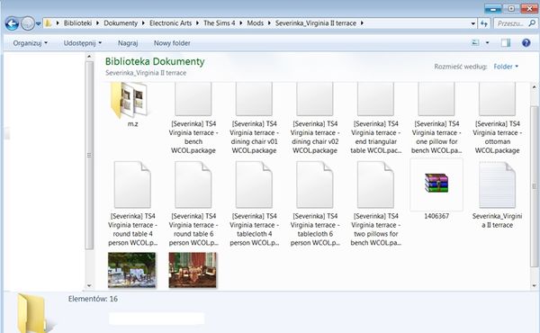Navigate to Dokumenty breadcrumb

pyautogui.click(x=121, y=23)
